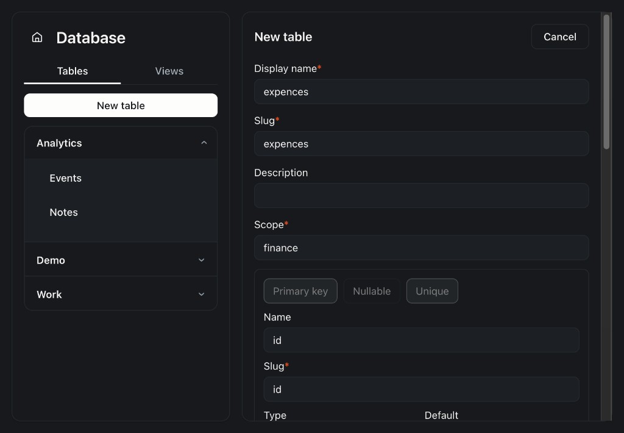Open the Notes table
624x433 pixels.
[x=63, y=212]
